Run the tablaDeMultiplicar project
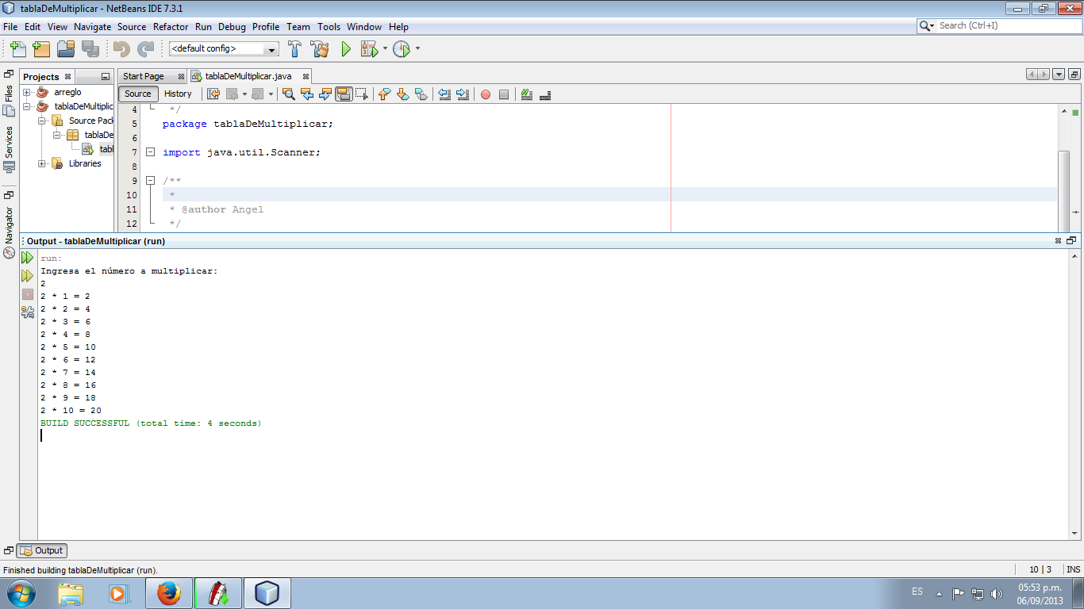The image size is (1084, 609). [x=344, y=48]
